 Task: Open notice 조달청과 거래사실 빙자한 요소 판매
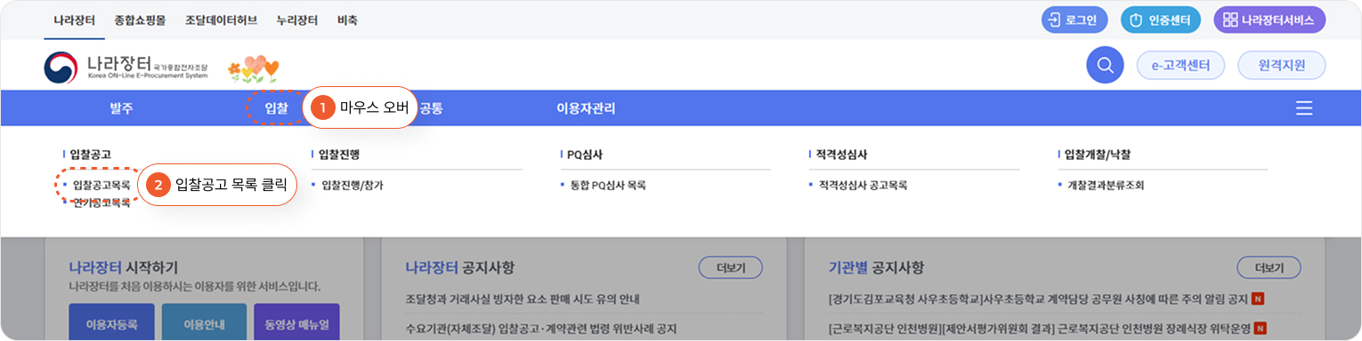tap(522, 298)
